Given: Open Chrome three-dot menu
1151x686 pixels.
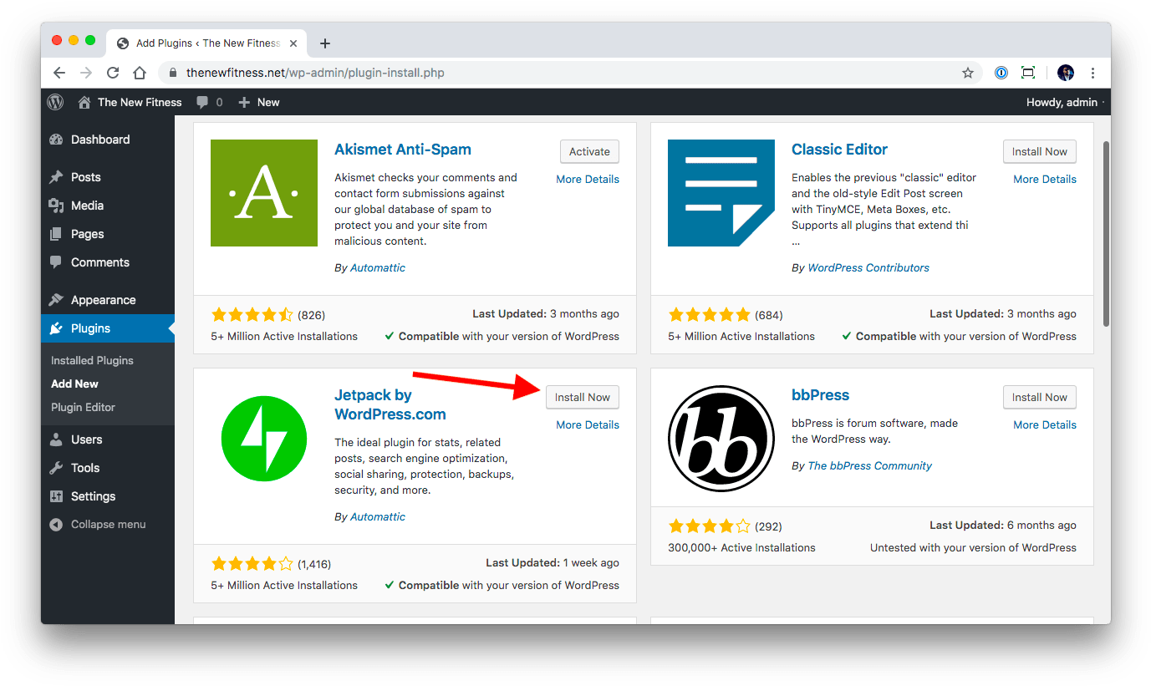Looking at the screenshot, I should [x=1092, y=73].
